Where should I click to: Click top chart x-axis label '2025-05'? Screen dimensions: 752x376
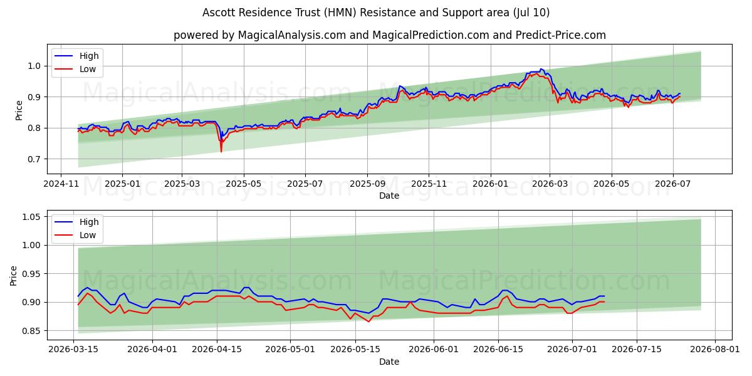click(243, 185)
